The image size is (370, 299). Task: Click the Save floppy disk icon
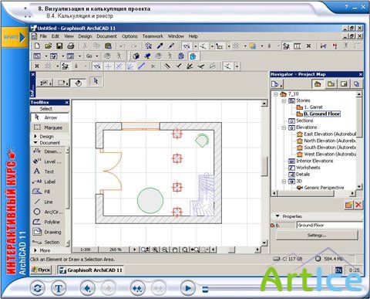tap(59, 46)
